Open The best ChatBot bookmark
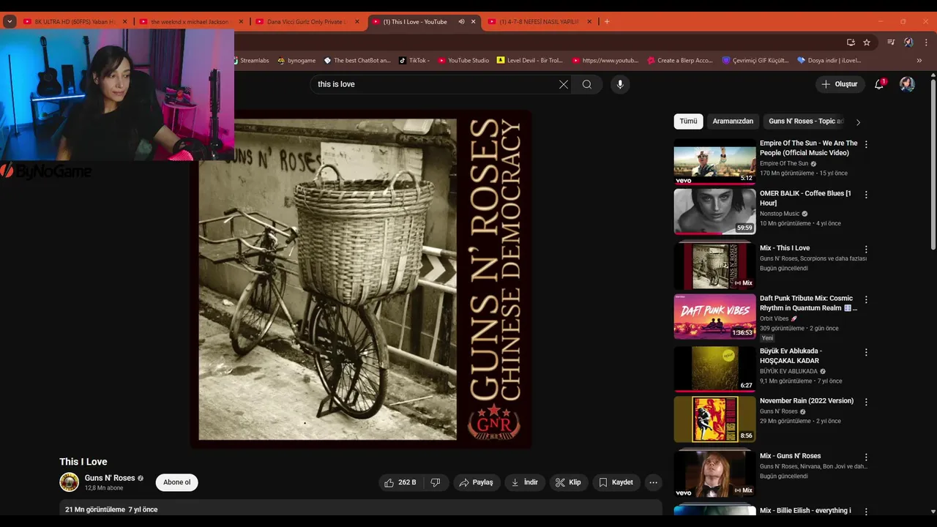Screen dimensions: 937x527 [357, 60]
